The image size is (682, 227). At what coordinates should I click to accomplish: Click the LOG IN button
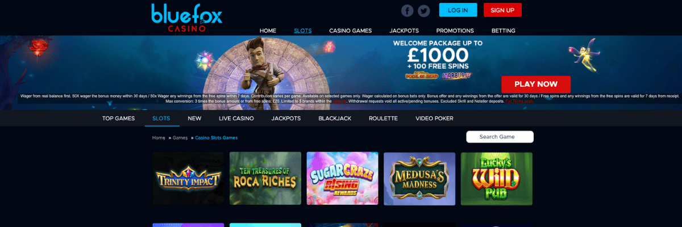click(x=458, y=10)
